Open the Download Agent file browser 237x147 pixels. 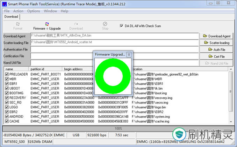pos(216,36)
